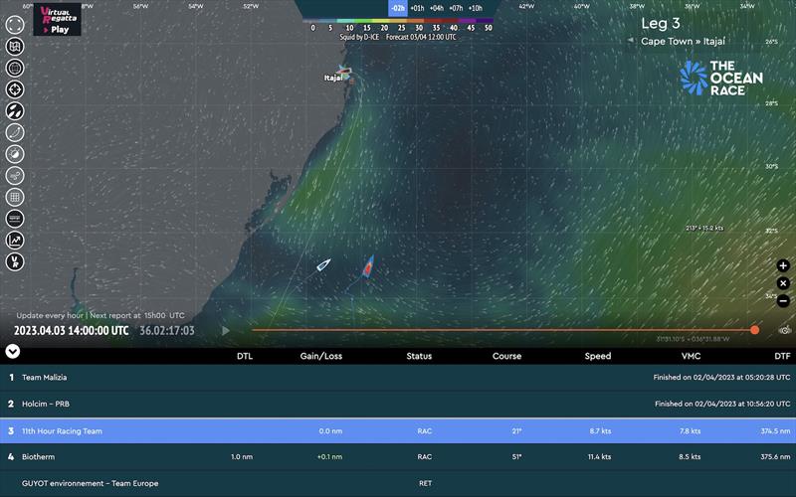This screenshot has width=796, height=497.
Task: Click the Itajaí finish marker
Action: pos(344,71)
